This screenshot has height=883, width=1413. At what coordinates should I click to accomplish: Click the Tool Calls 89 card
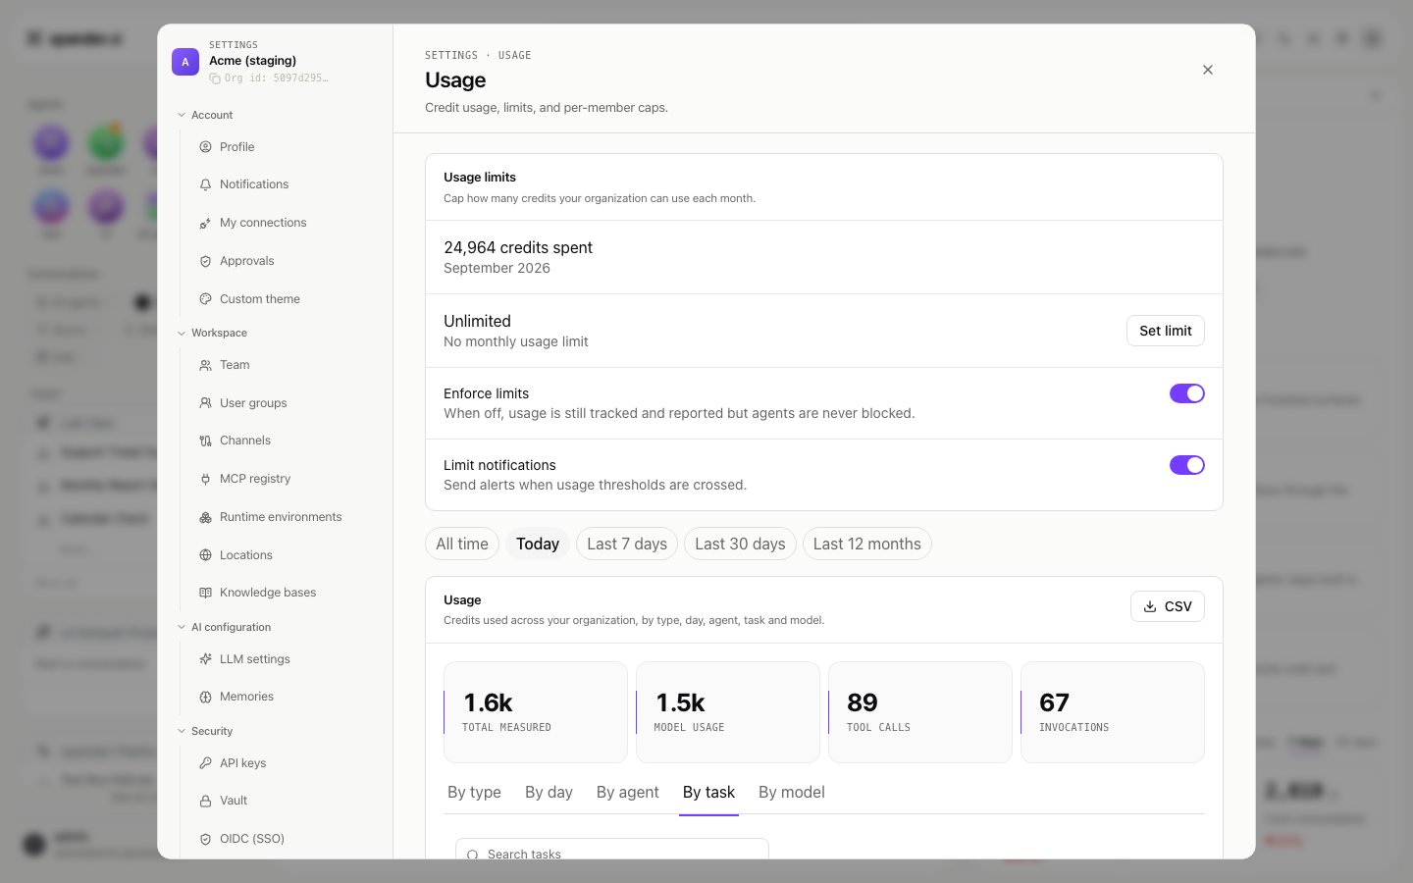[x=920, y=712]
